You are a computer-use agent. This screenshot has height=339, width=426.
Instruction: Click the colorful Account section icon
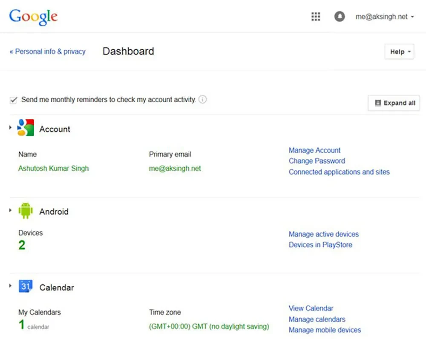tap(25, 127)
